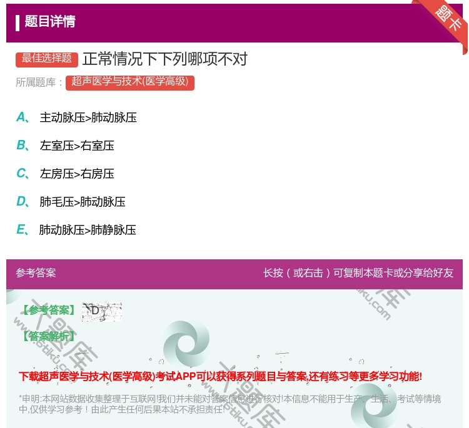Select option B 左室压>右室压
This screenshot has width=469, height=428.
pyautogui.click(x=65, y=146)
